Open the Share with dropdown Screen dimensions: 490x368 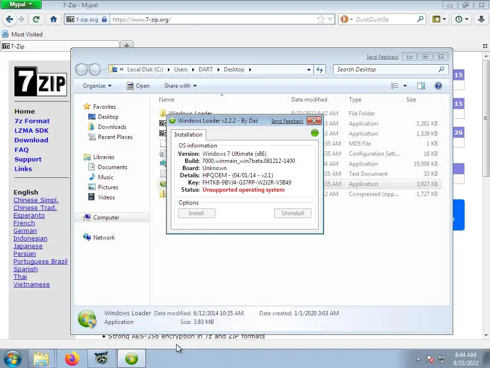pyautogui.click(x=180, y=86)
